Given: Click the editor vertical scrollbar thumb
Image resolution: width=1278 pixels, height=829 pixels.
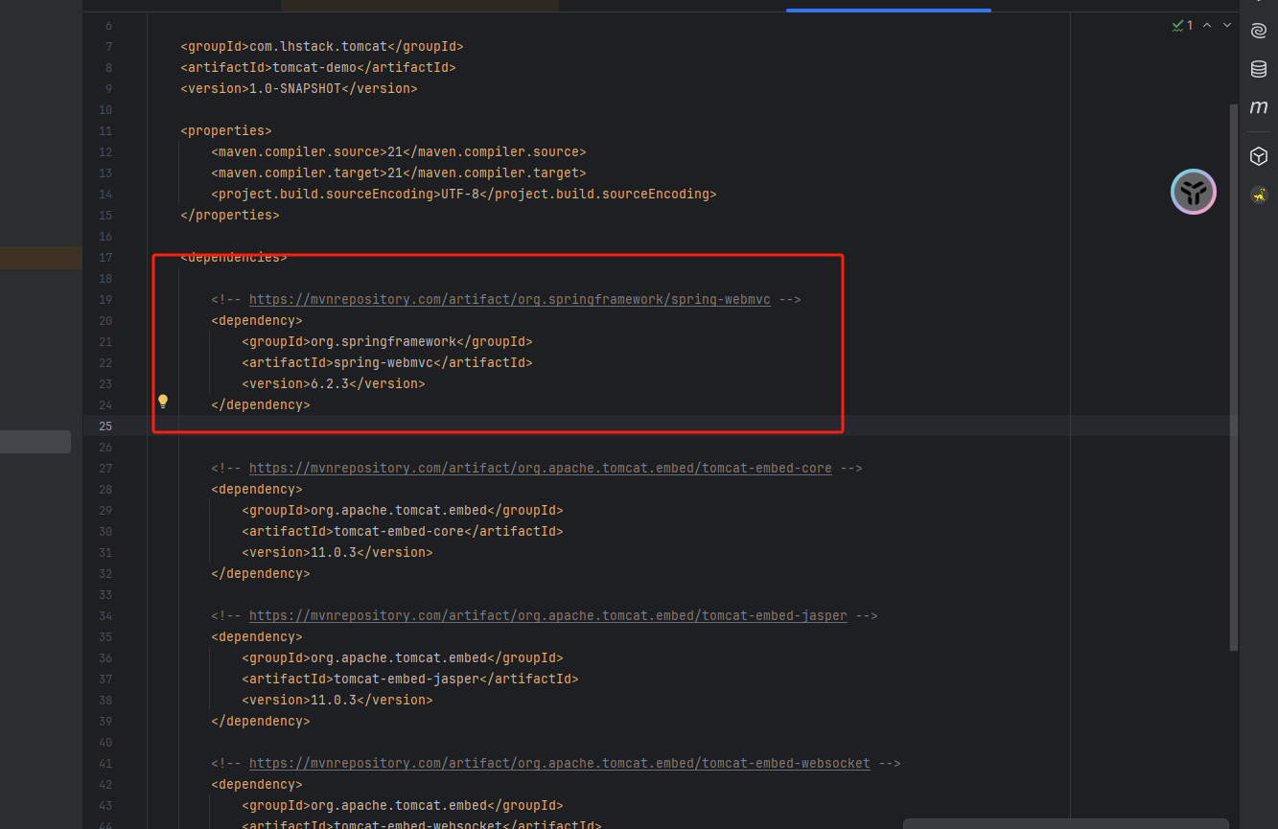Looking at the screenshot, I should click(1234, 374).
